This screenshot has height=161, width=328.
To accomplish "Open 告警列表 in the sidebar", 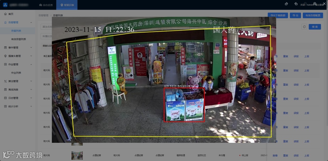I will 16,31.
